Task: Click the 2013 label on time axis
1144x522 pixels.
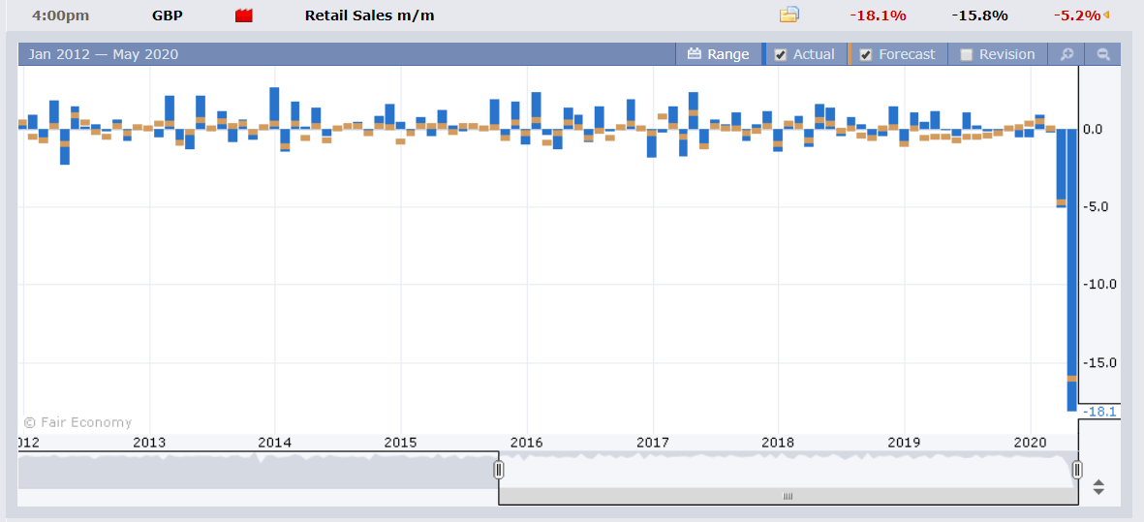Action: click(149, 443)
